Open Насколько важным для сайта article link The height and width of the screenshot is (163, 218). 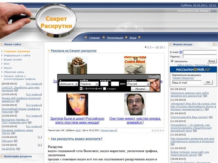(x=190, y=94)
